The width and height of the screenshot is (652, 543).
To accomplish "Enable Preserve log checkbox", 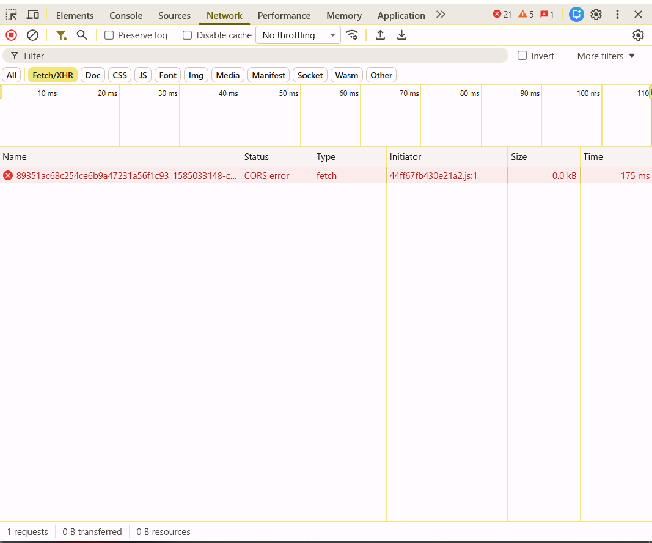I will click(109, 35).
